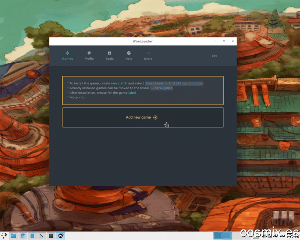
Task: Open the blue document app in taskbar
Action: click(32, 235)
